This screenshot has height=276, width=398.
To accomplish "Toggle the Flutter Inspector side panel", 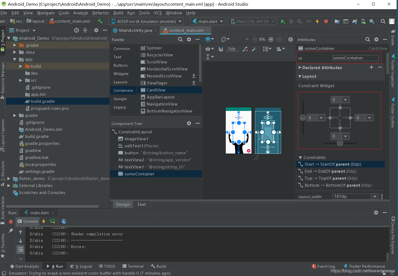I will [x=393, y=71].
